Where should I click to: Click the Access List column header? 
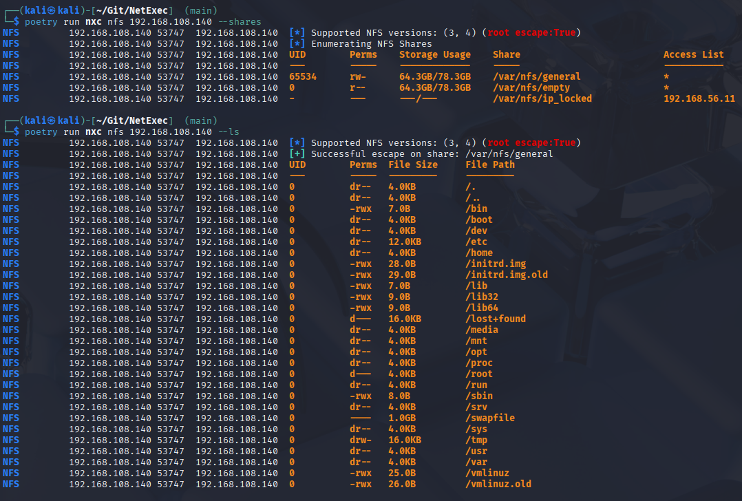(693, 54)
